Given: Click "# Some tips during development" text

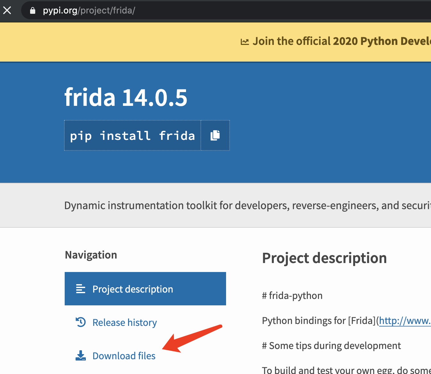Looking at the screenshot, I should pos(331,345).
